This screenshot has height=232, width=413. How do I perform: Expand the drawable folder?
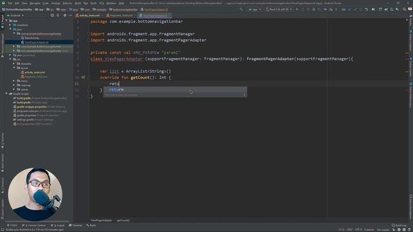(14, 63)
